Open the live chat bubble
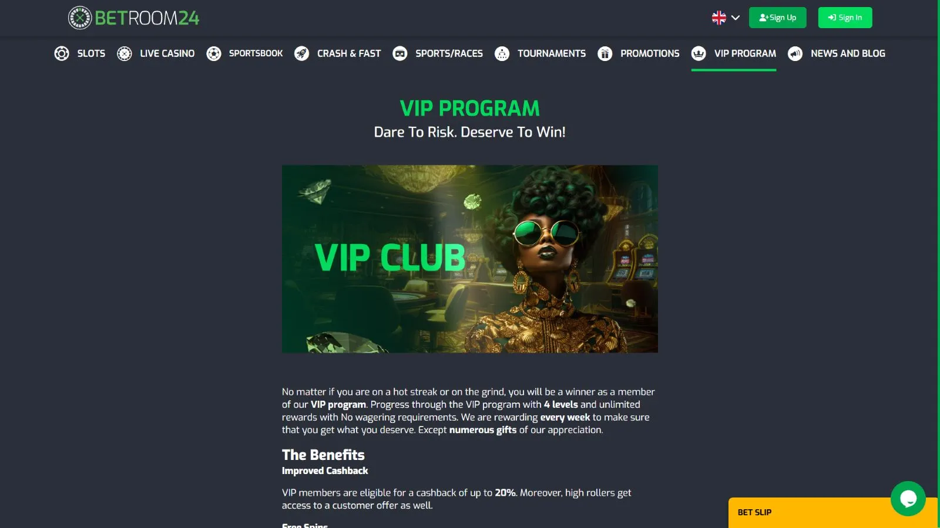The height and width of the screenshot is (528, 940). click(908, 499)
